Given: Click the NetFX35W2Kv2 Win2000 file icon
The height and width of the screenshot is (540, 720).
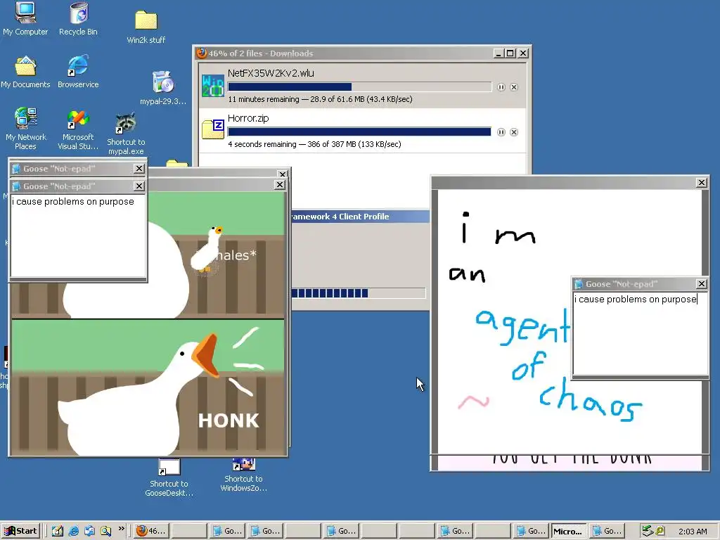Looking at the screenshot, I should point(213,85).
